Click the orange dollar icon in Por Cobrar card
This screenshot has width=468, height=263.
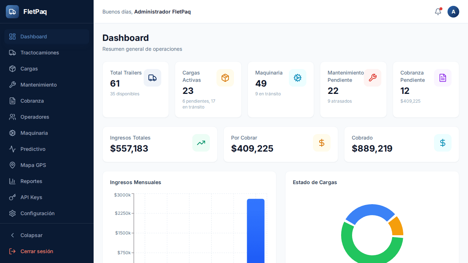[322, 143]
